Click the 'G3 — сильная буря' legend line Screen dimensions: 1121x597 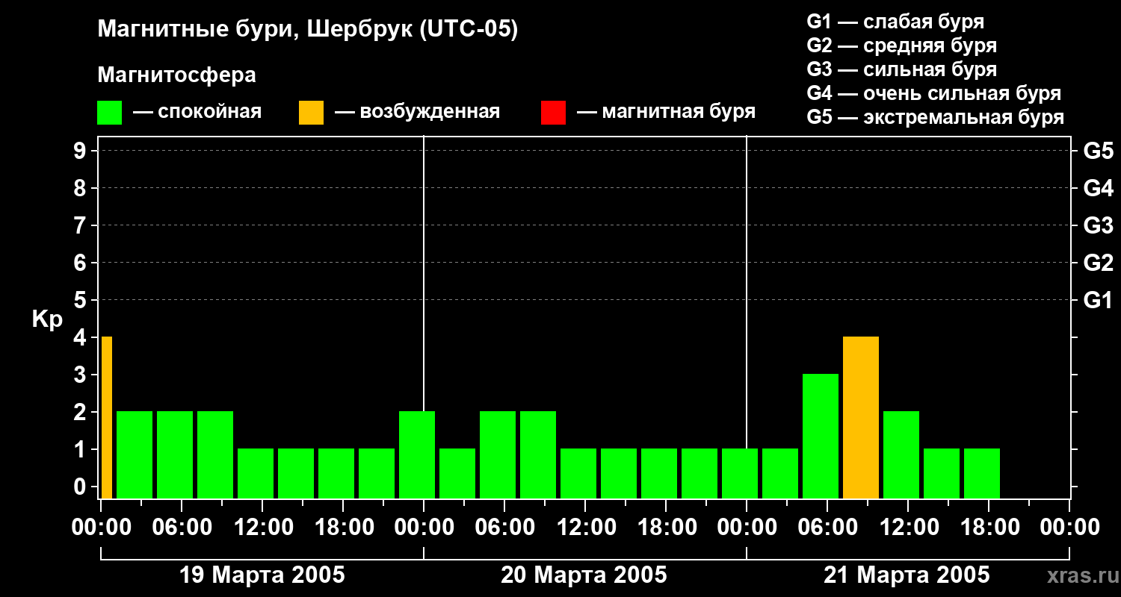tap(901, 69)
